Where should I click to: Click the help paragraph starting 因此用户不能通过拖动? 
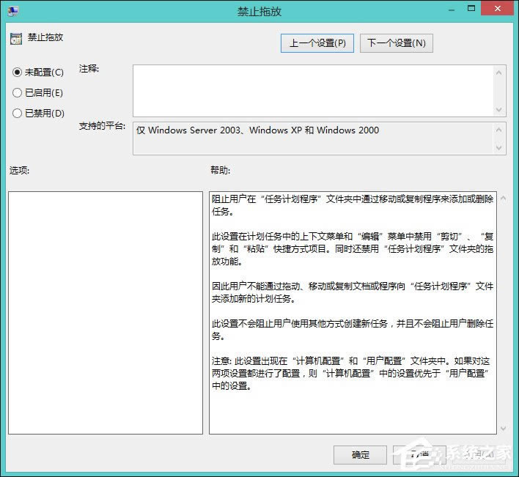tap(353, 292)
